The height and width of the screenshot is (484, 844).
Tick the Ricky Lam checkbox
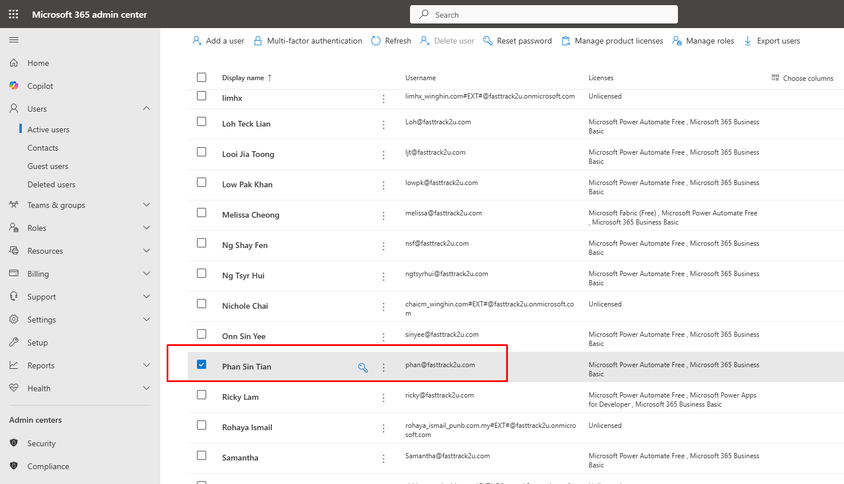point(202,395)
